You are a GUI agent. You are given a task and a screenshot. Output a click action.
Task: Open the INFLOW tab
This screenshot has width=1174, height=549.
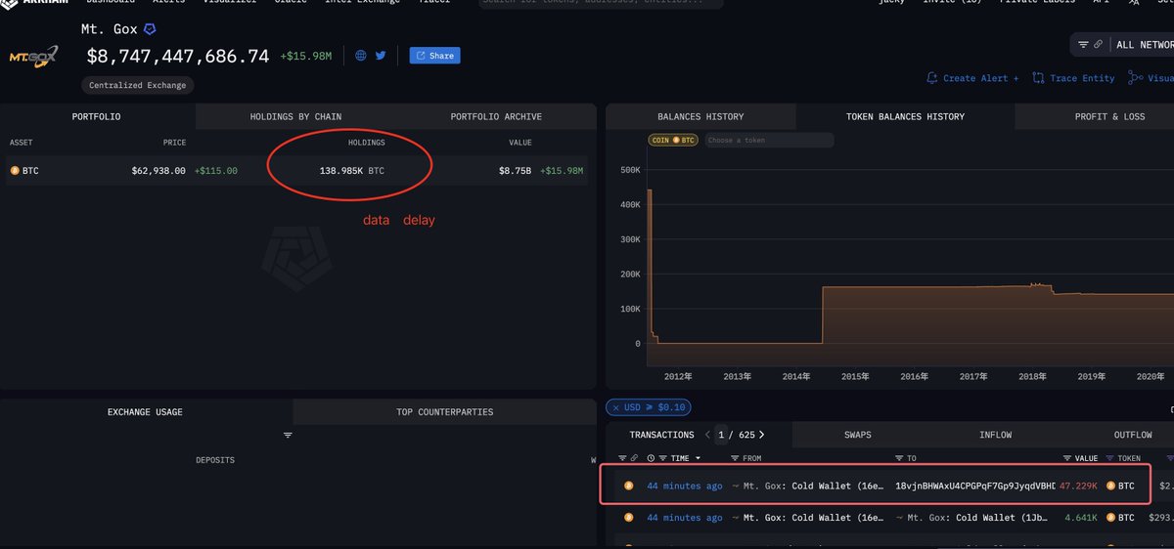point(995,435)
